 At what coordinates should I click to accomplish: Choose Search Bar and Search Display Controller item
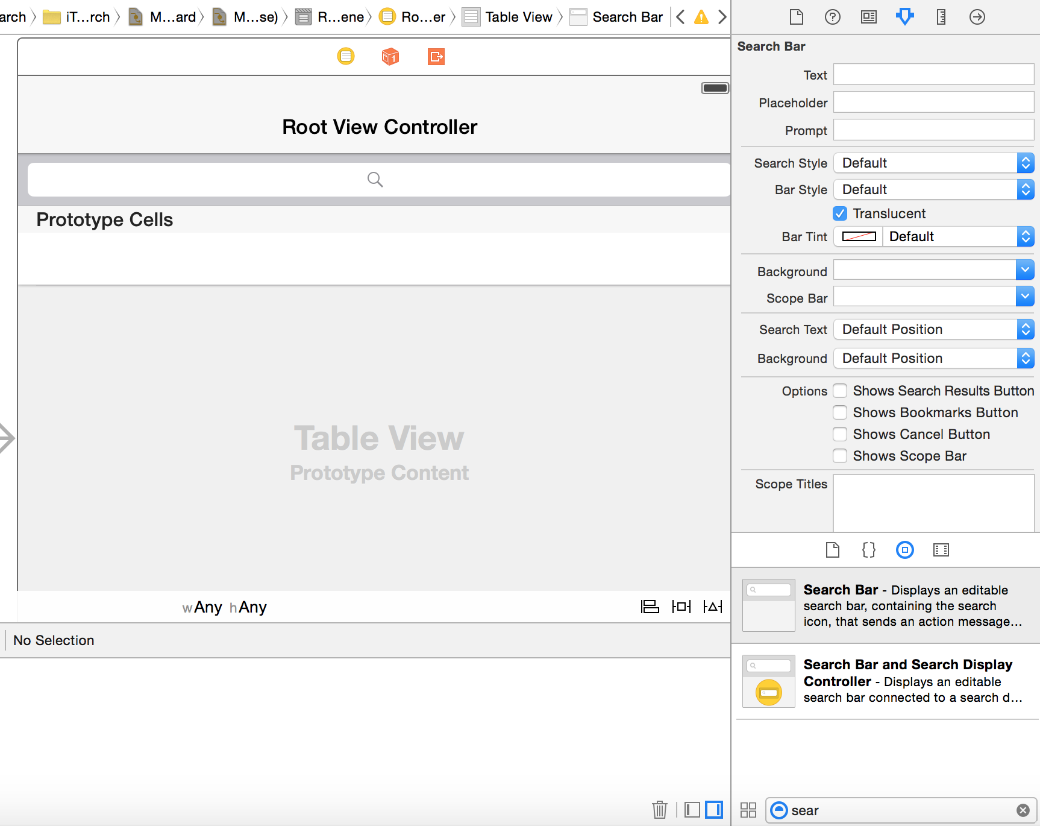coord(886,681)
